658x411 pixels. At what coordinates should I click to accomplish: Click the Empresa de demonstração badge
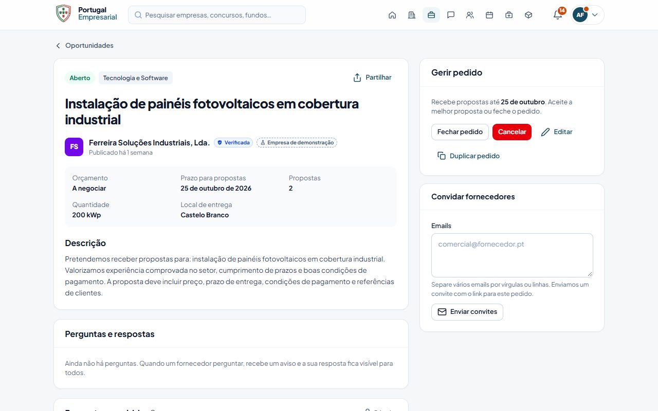(x=297, y=142)
